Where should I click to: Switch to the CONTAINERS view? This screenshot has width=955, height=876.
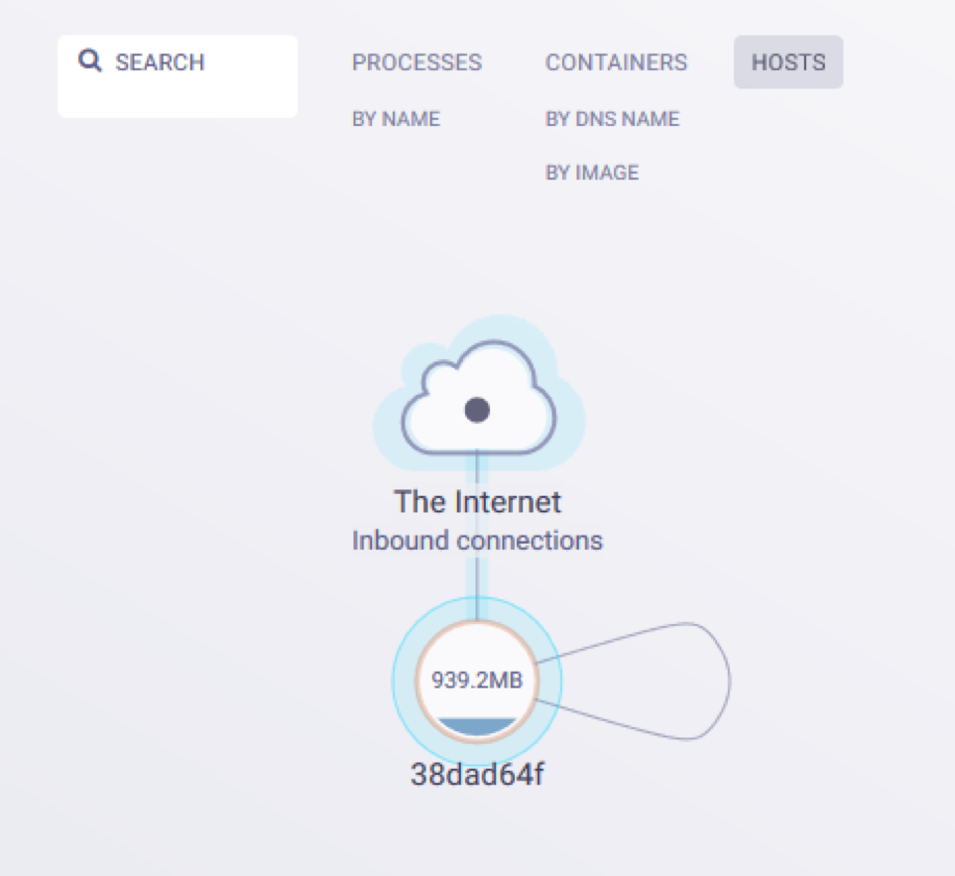pyautogui.click(x=616, y=62)
